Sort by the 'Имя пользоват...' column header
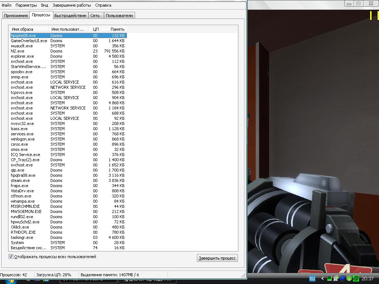 click(68, 29)
